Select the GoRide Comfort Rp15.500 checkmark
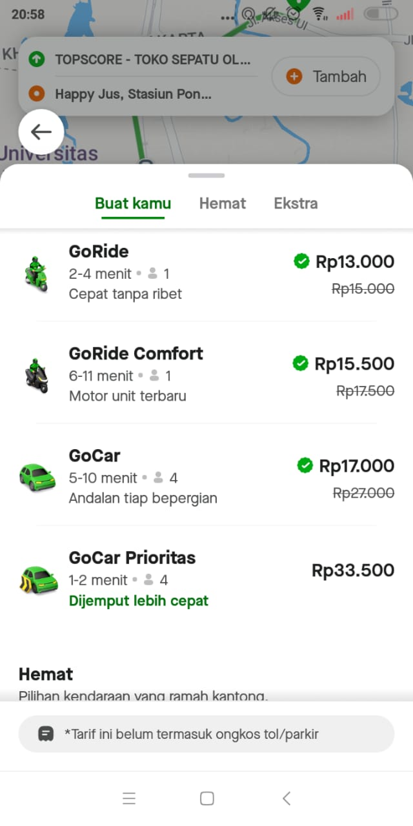This screenshot has height=826, width=413. 300,363
